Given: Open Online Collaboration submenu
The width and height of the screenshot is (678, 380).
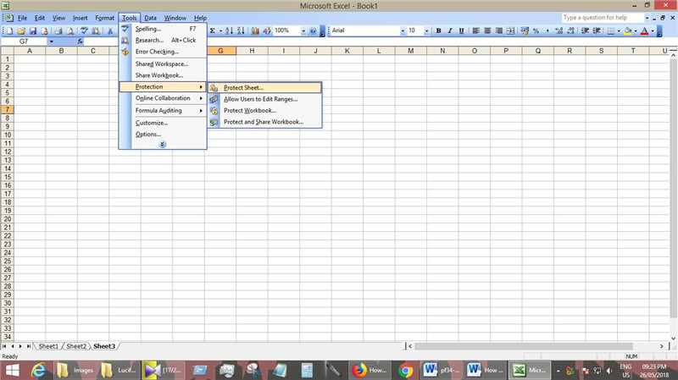Looking at the screenshot, I should pos(163,98).
